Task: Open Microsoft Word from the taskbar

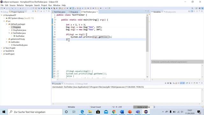Action: (x=122, y=112)
